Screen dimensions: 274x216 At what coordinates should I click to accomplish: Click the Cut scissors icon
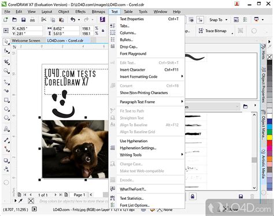pos(44,20)
